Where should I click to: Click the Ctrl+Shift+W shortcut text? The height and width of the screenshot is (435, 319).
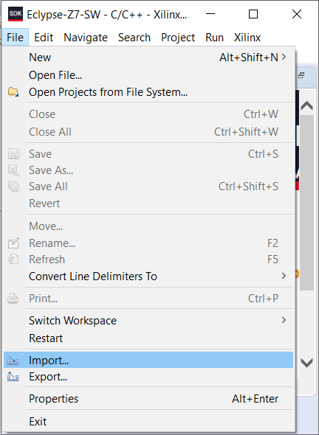(246, 131)
